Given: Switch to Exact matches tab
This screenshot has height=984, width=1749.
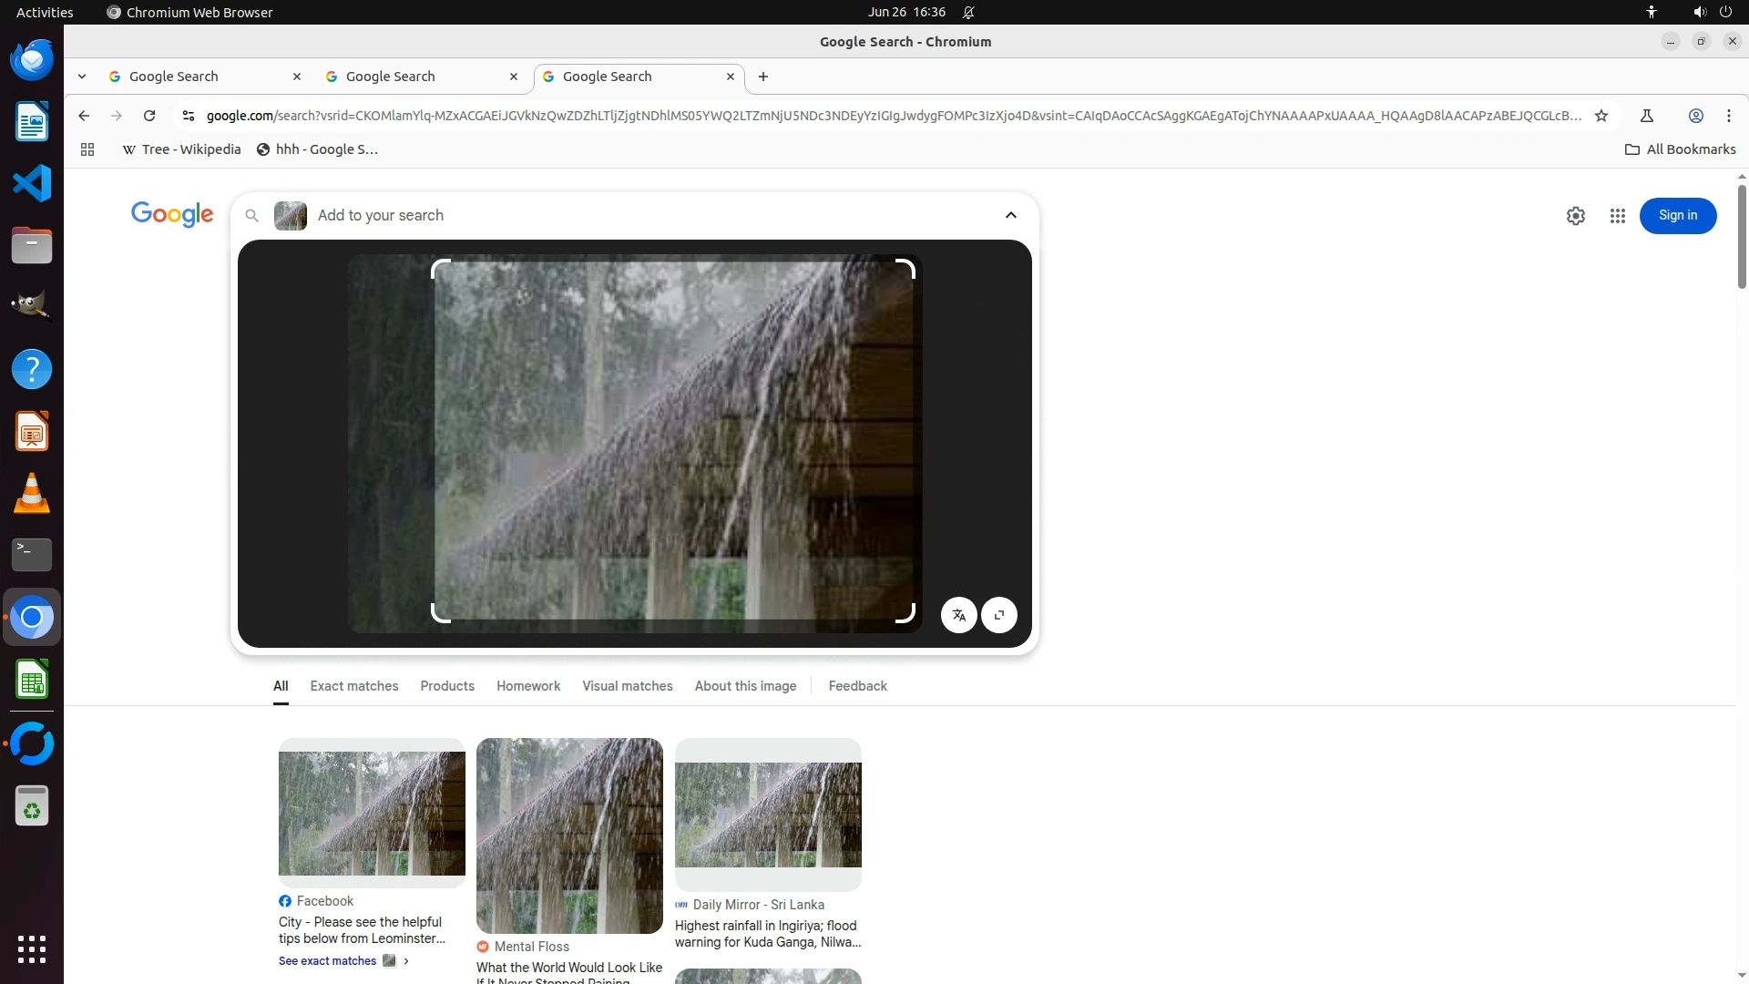Looking at the screenshot, I should coord(353,686).
